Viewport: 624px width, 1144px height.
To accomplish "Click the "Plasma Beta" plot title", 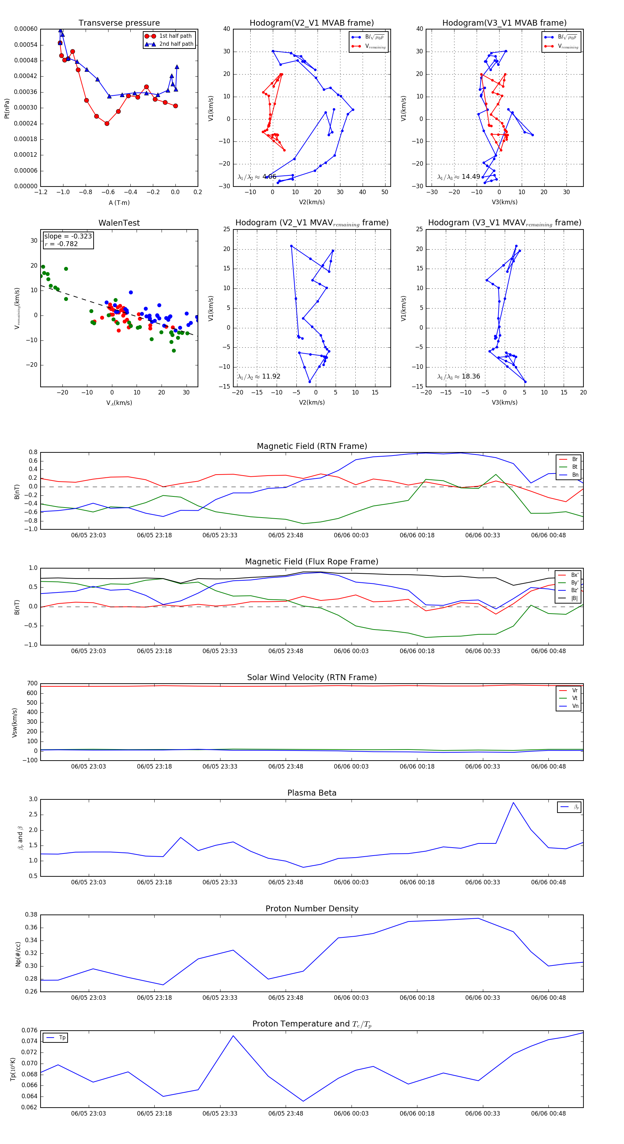I will 312,793.
